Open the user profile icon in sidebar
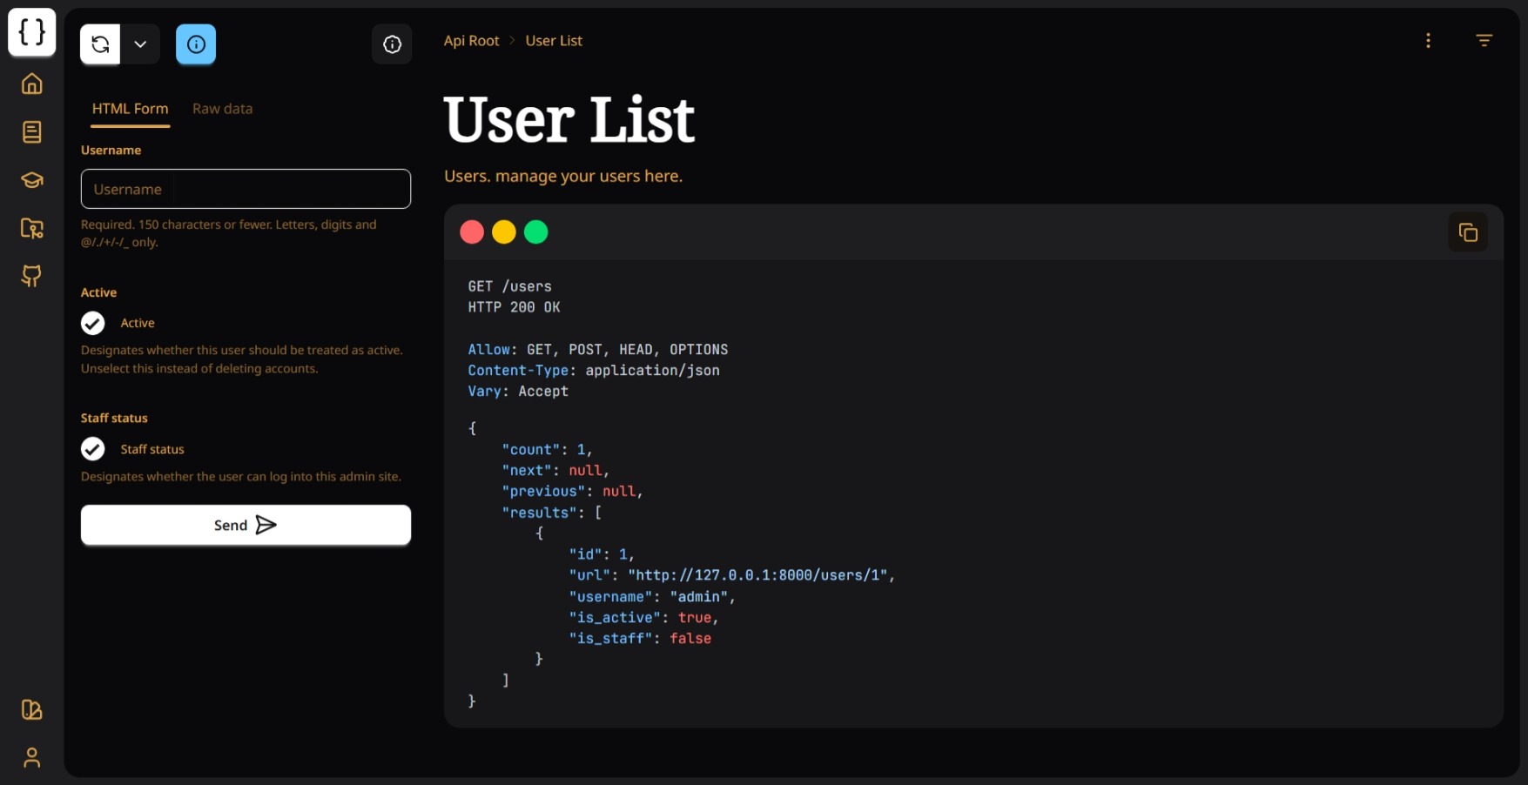1528x785 pixels. 31,757
